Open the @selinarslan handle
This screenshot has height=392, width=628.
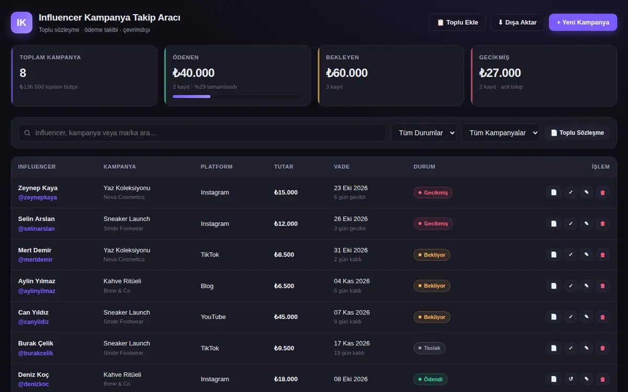37,229
